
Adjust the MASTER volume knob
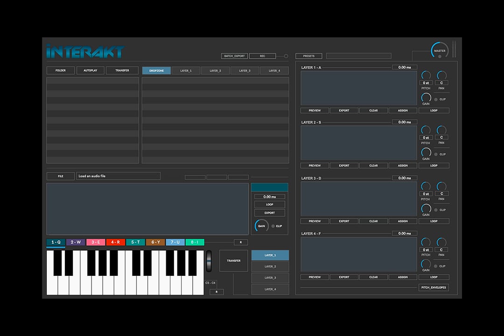pos(440,50)
